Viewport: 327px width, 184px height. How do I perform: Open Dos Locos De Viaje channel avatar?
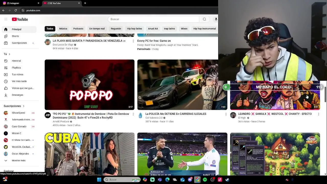pos(48,42)
